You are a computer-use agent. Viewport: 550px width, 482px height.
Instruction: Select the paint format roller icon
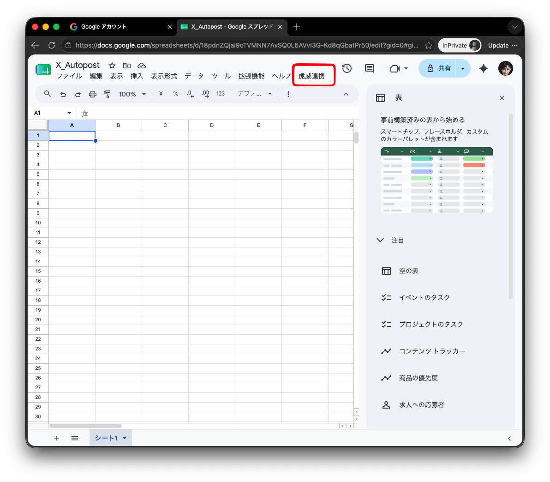pos(108,94)
